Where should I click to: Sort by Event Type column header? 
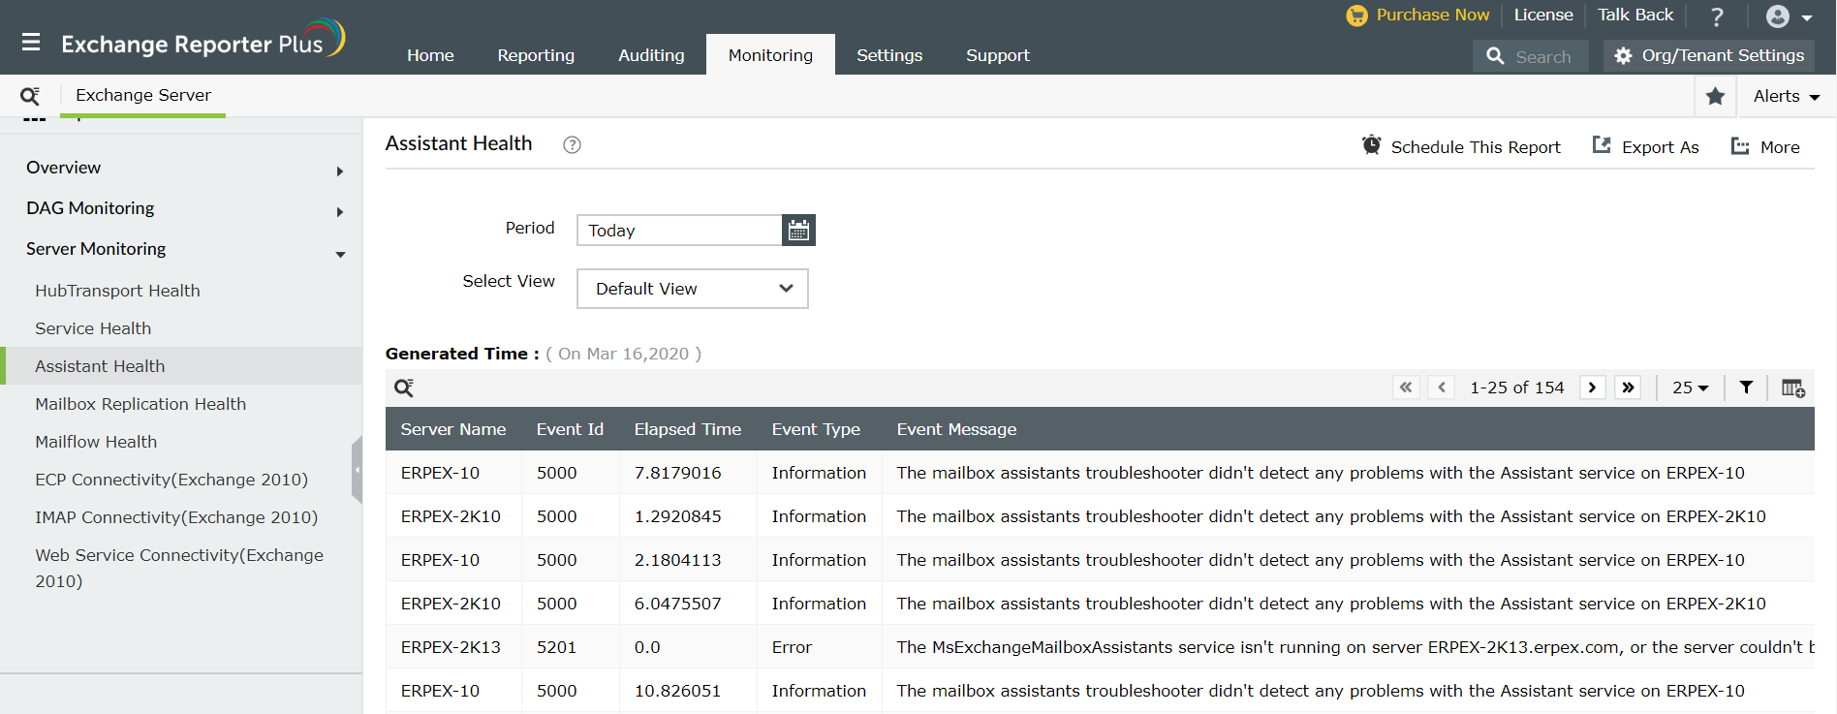[816, 429]
